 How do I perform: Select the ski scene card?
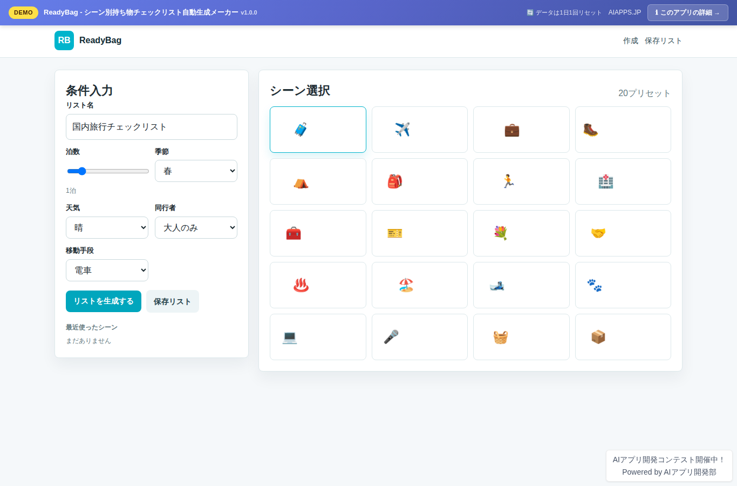click(521, 285)
